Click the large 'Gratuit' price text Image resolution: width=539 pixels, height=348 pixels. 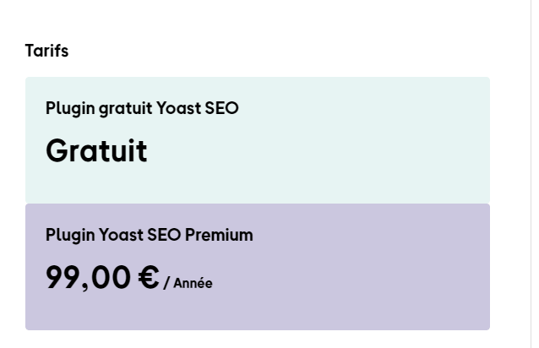pos(96,151)
